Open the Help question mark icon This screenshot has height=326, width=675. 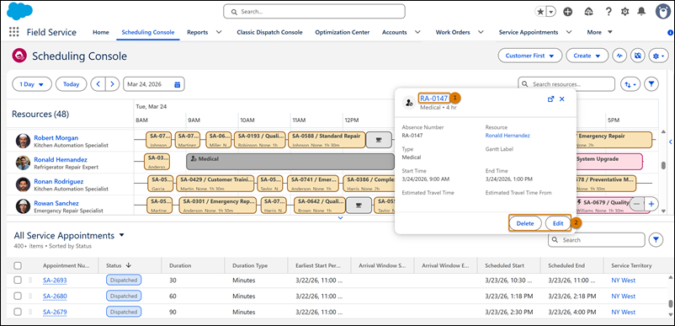(609, 12)
